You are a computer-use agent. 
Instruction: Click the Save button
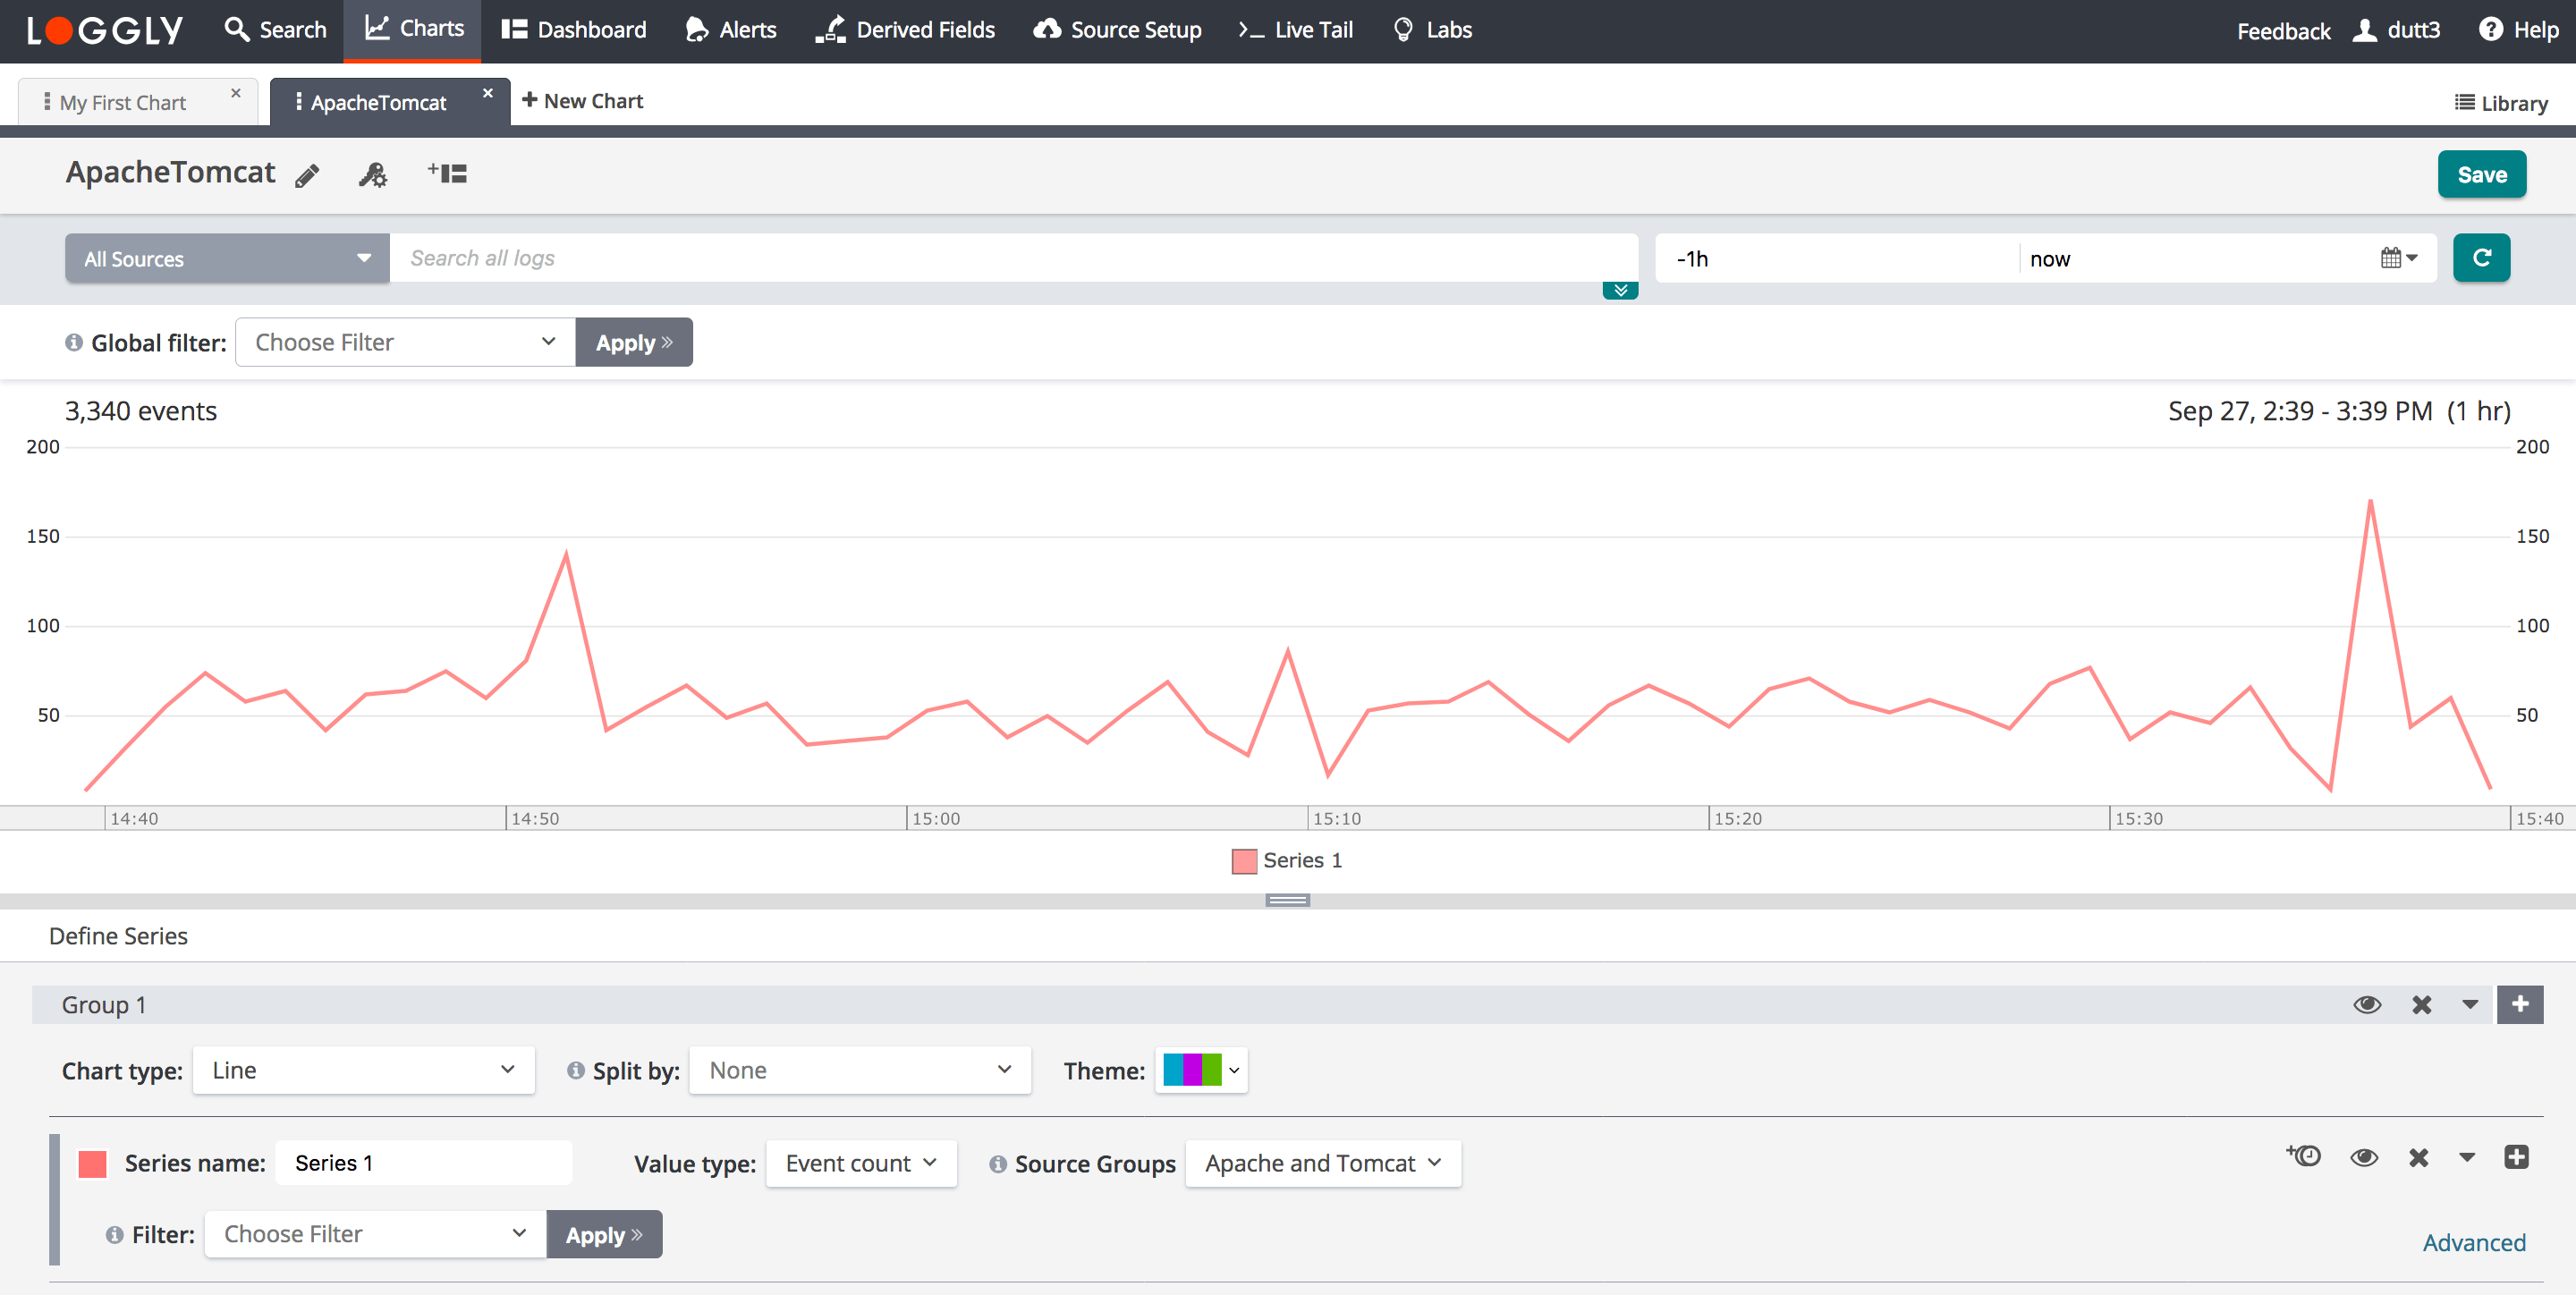coord(2481,175)
